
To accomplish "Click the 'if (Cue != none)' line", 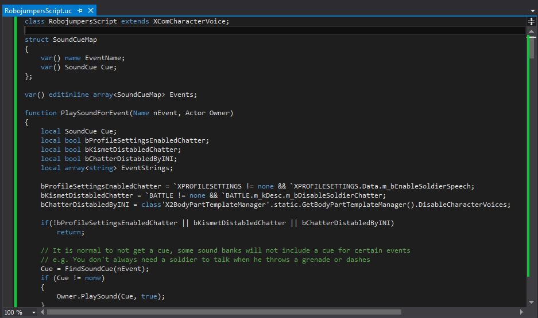I will click(x=73, y=278).
